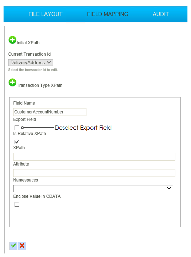
Task: Click the Select the transaction id hint text
Action: (33, 70)
